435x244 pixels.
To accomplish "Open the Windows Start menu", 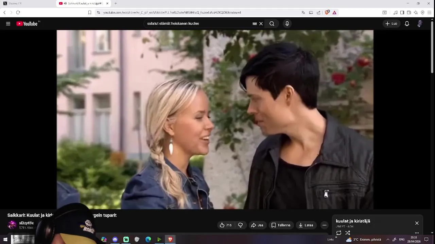I will tap(5, 239).
